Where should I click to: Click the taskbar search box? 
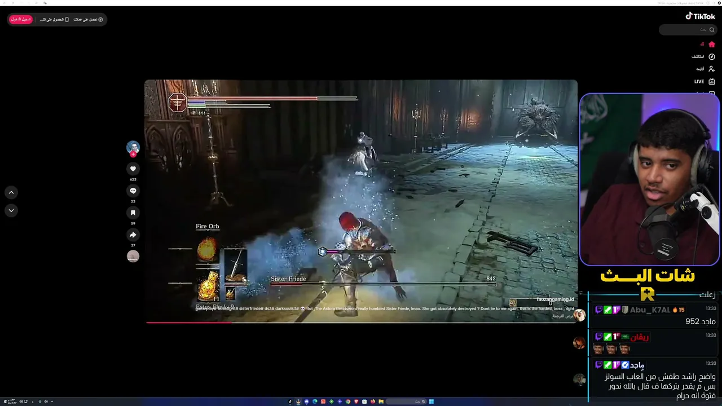click(x=405, y=401)
